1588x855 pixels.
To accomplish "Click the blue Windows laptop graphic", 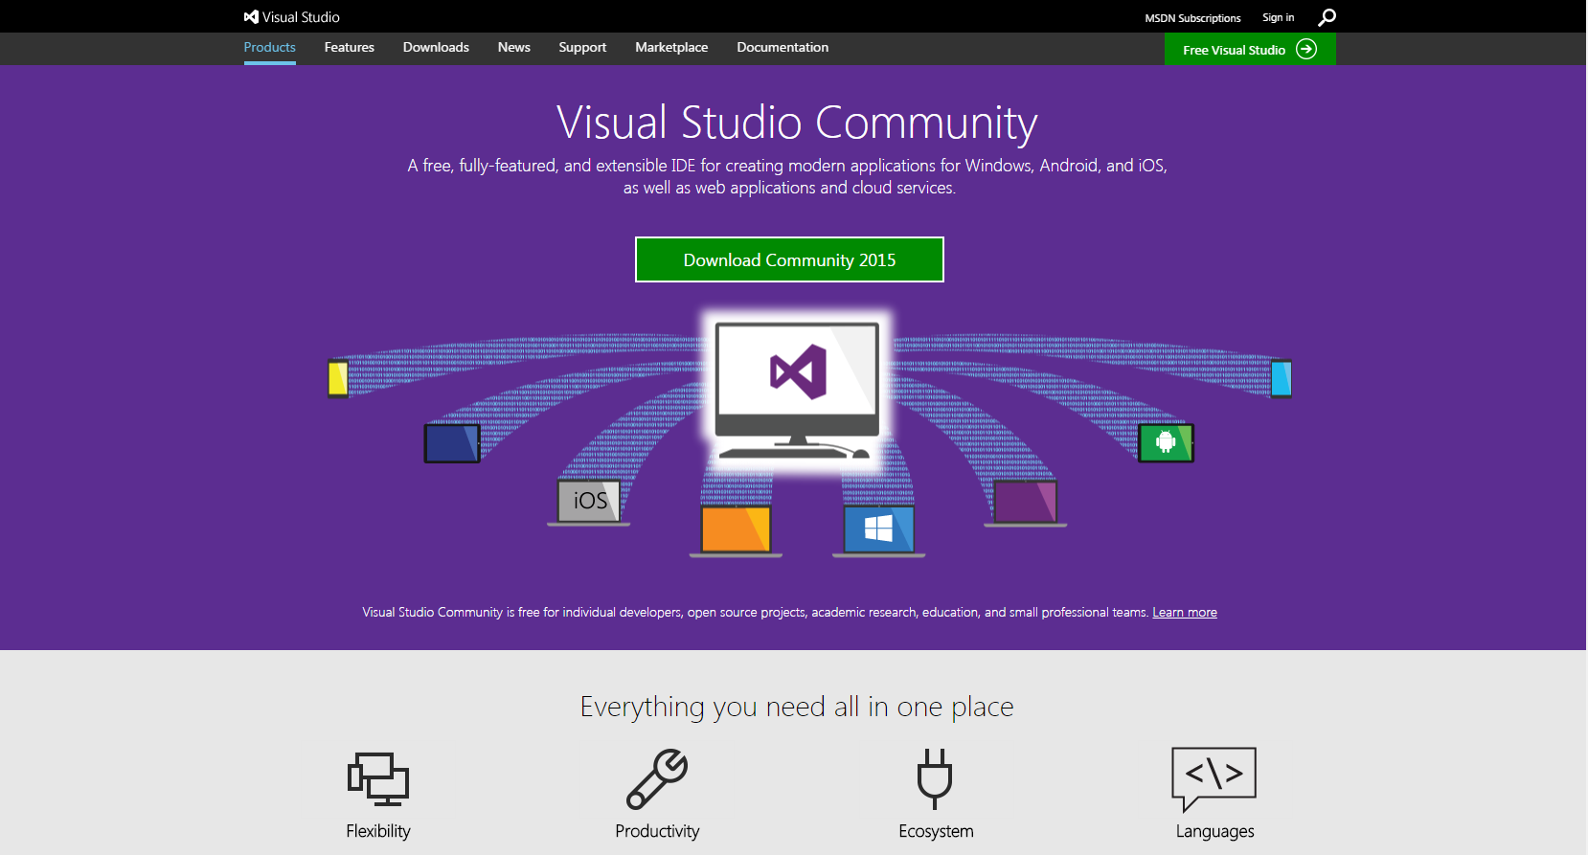I will [878, 531].
